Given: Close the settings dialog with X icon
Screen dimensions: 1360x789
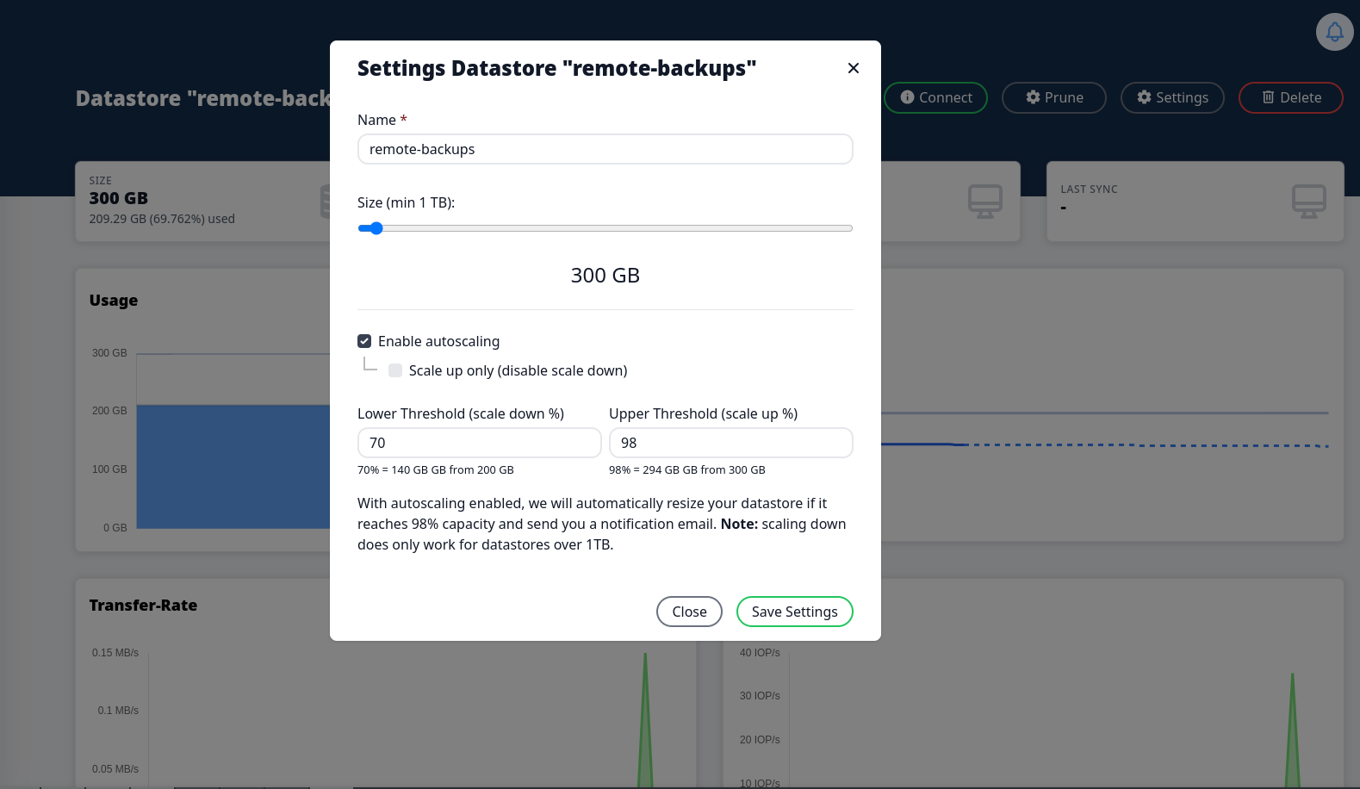Looking at the screenshot, I should [x=853, y=68].
